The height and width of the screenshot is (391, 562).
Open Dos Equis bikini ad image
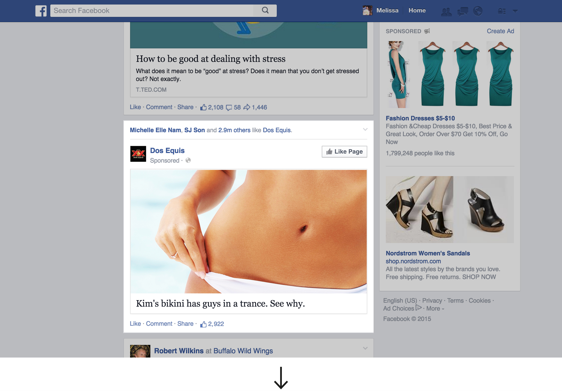point(249,232)
